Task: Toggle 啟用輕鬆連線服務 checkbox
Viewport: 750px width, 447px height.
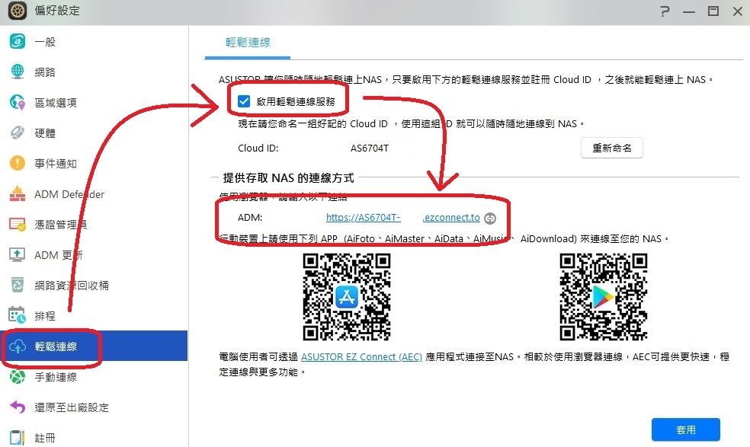Action: pos(244,101)
